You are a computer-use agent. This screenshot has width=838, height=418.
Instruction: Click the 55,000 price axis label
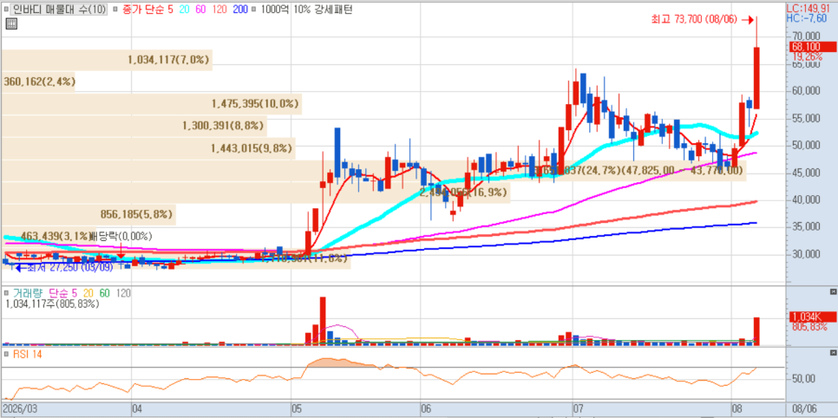(807, 118)
